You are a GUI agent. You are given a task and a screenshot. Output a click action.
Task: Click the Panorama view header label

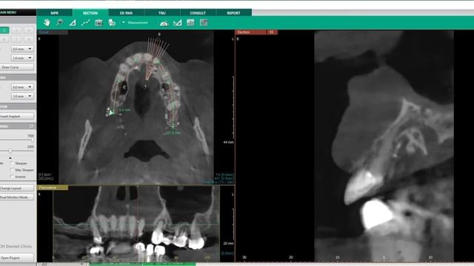tap(53, 188)
